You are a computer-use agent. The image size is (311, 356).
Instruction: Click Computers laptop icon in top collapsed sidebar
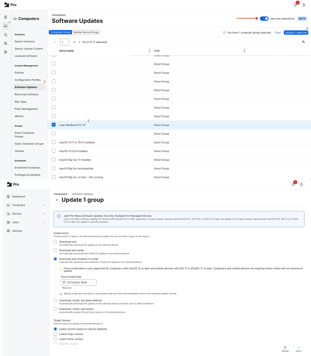point(5,26)
